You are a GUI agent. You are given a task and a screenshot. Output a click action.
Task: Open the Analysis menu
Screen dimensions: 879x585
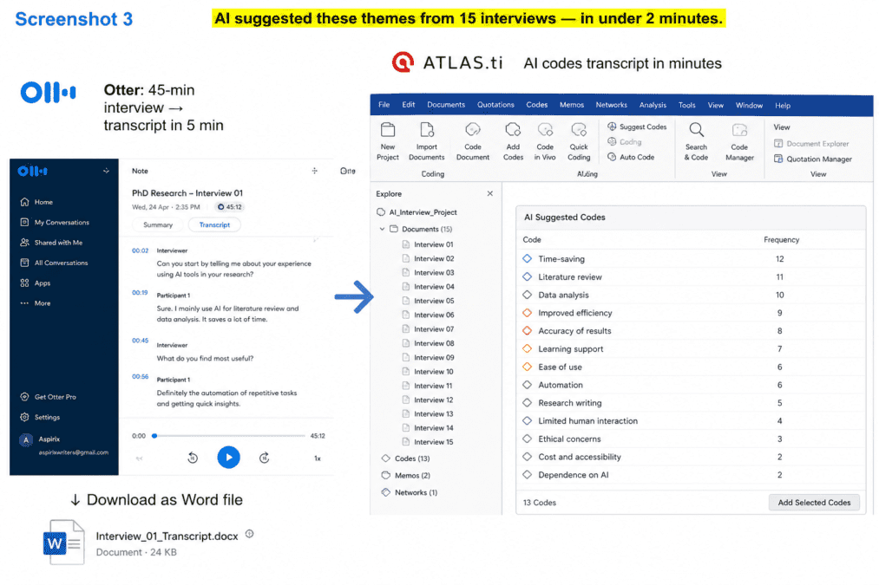653,105
